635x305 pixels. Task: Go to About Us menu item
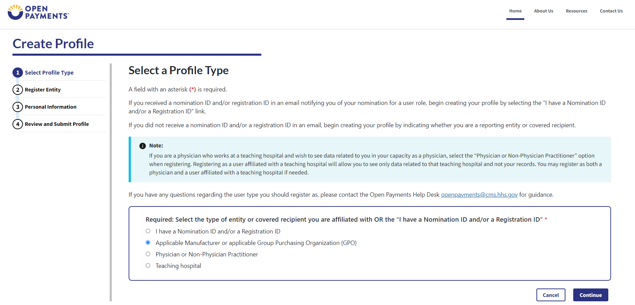pyautogui.click(x=544, y=11)
